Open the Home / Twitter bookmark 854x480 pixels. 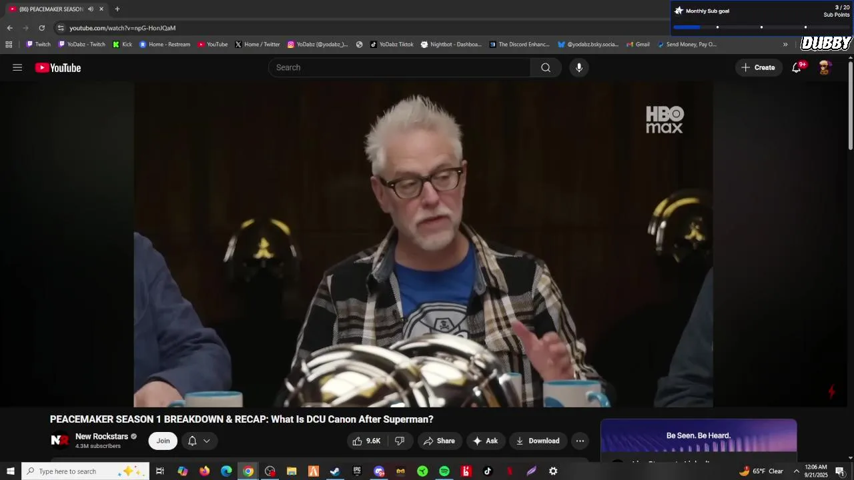click(x=257, y=45)
